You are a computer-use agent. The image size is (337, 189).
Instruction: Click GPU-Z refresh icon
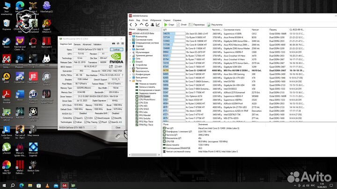coord(118,43)
